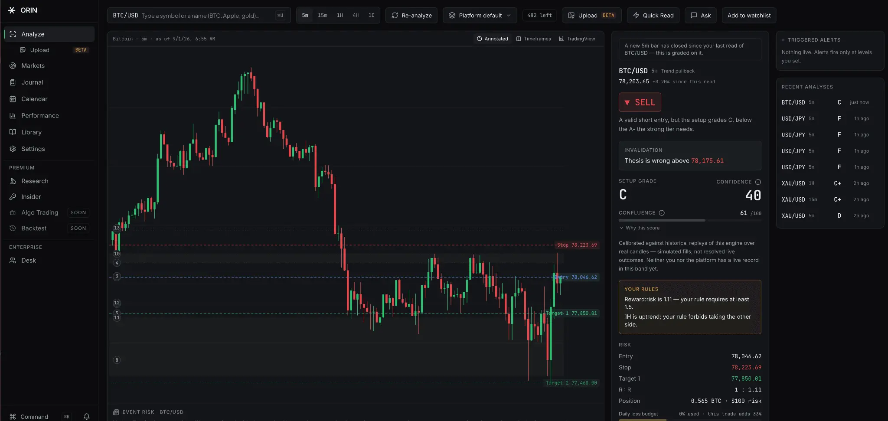Open the Command palette
888x421 pixels.
pos(40,417)
